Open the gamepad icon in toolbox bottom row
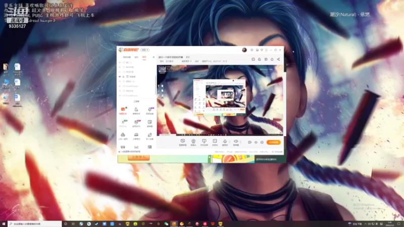Viewport: 404px width, 227px height. point(123,147)
